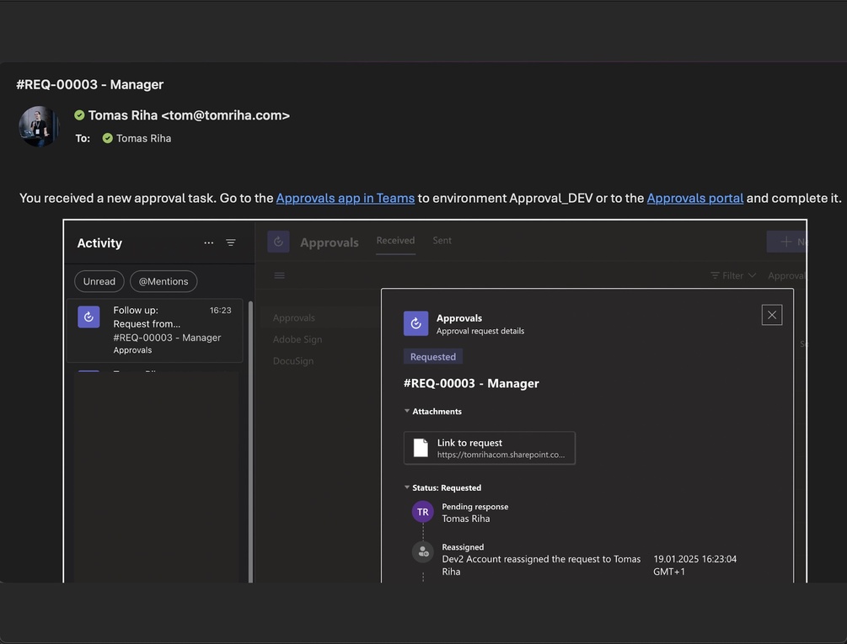847x644 pixels.
Task: Open Activity more options ellipsis
Action: click(209, 243)
